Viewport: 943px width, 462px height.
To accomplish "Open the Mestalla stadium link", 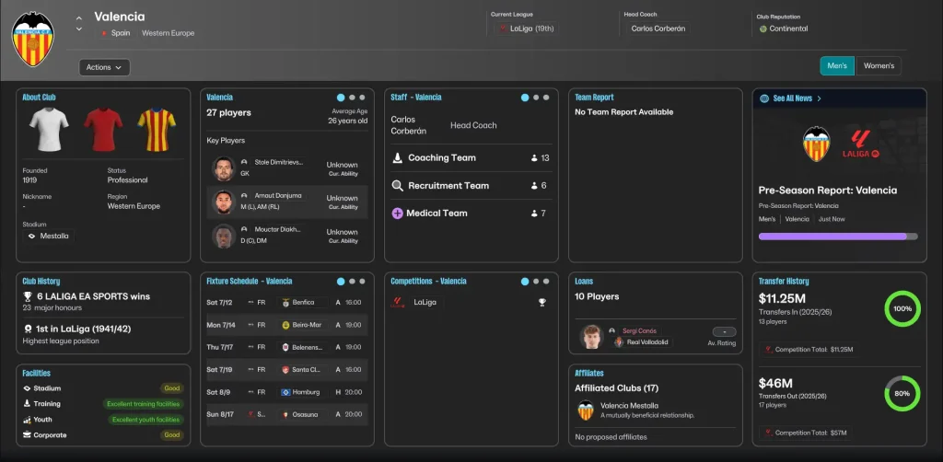I will pyautogui.click(x=49, y=237).
